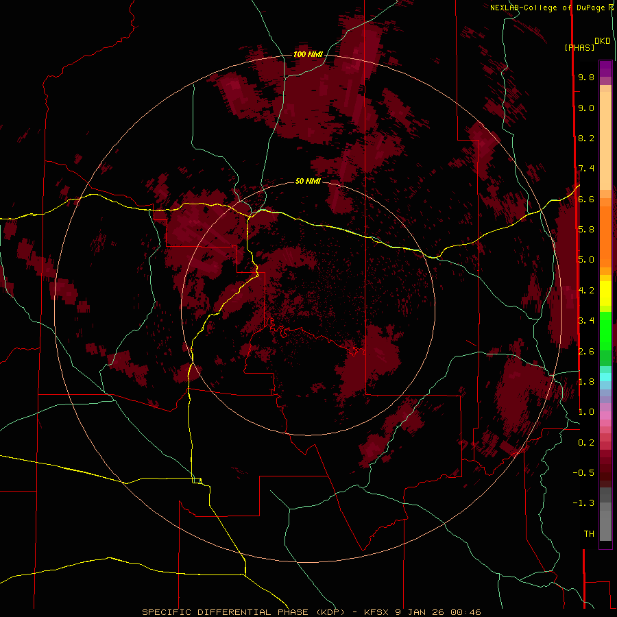Click the [PHAS] unit label
Viewport: 617px width, 617px height.
pyautogui.click(x=579, y=47)
